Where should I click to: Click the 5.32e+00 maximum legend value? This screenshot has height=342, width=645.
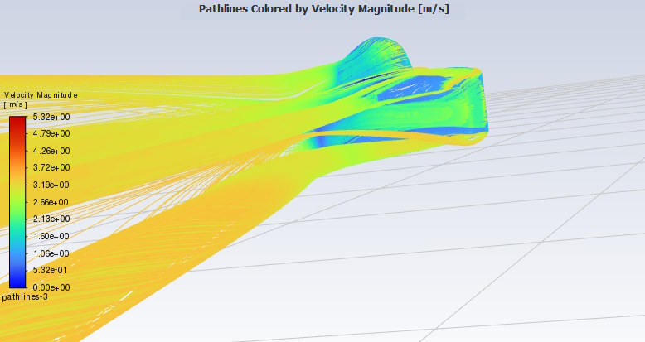tap(50, 117)
